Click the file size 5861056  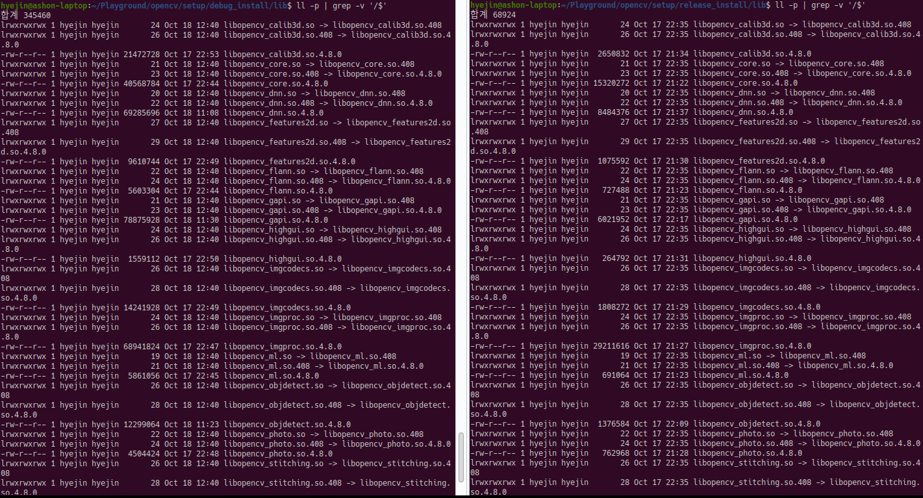coord(144,376)
